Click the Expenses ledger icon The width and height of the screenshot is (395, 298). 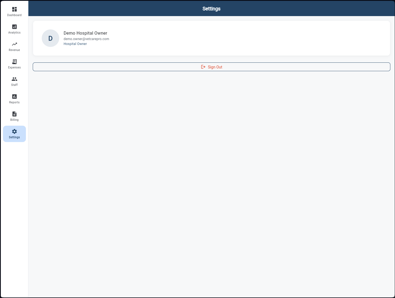click(x=14, y=62)
